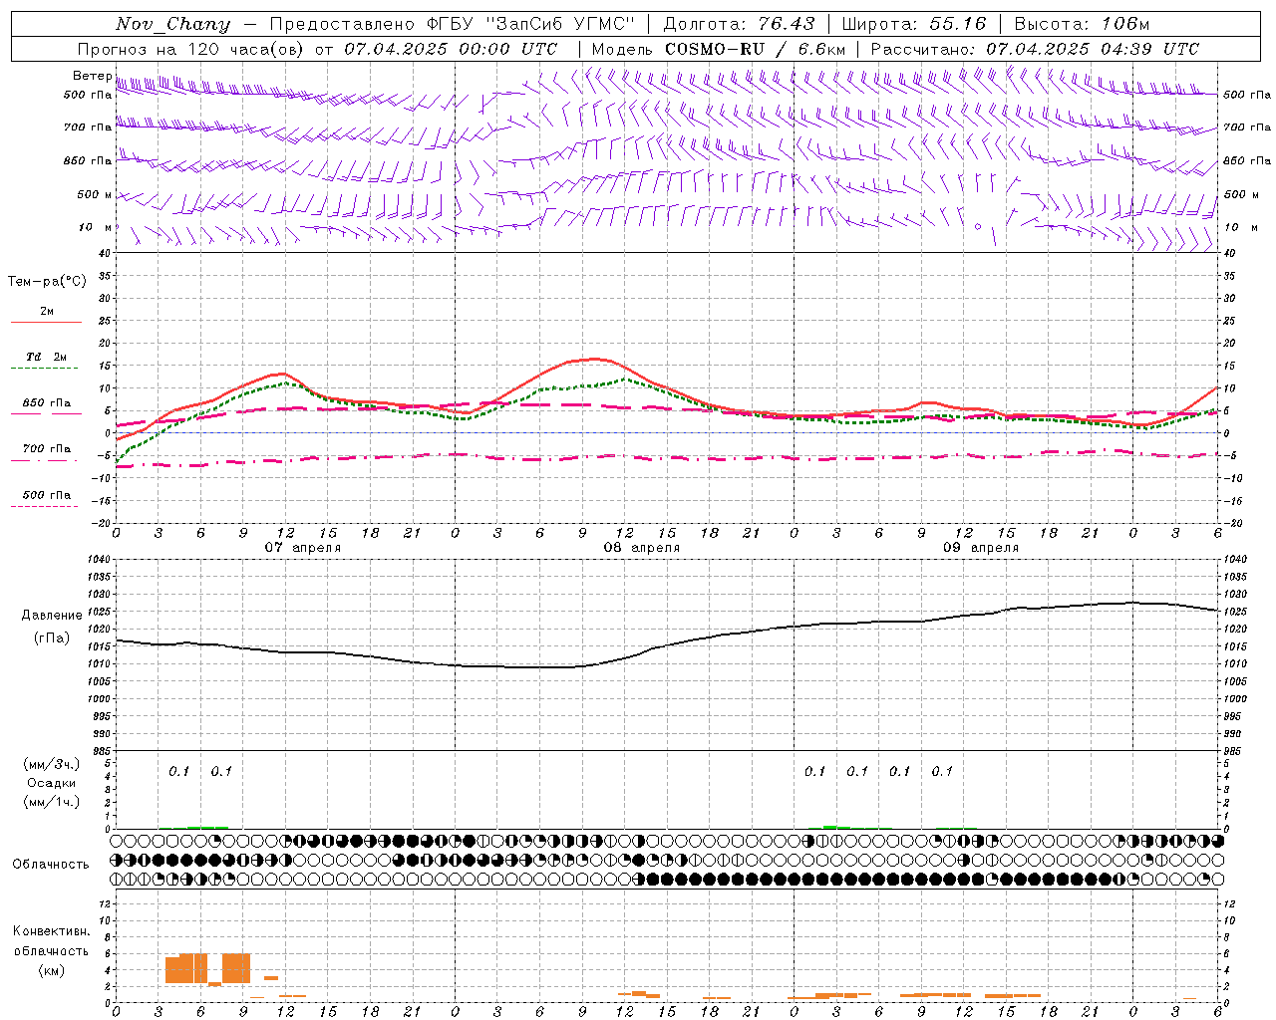Image resolution: width=1276 pixels, height=1020 pixels.
Task: Click the "Ветер" wind panel label
Action: (92, 76)
